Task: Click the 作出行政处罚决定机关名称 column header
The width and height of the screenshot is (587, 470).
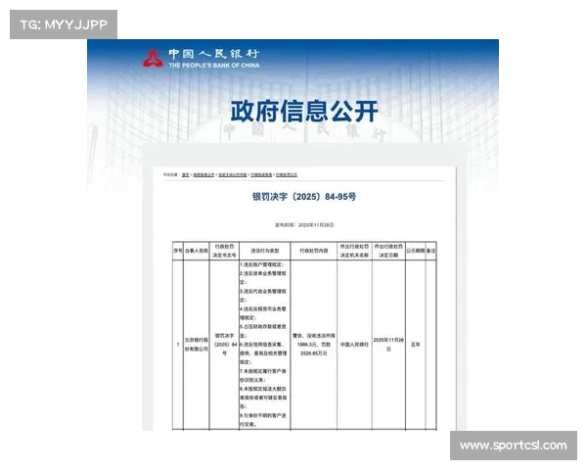Action: pos(354,251)
